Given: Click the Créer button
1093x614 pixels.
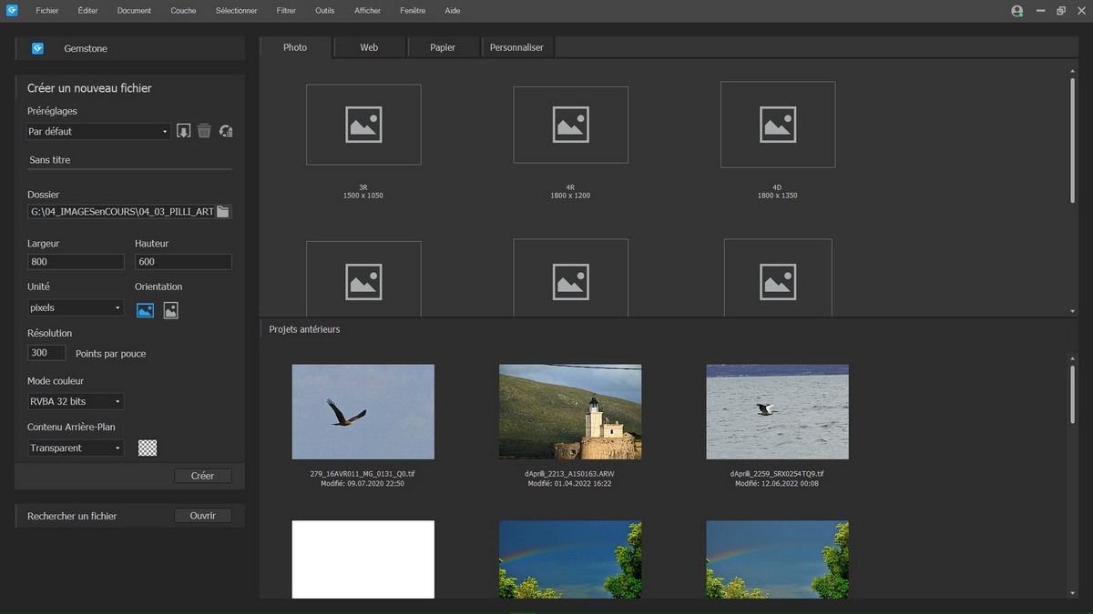Looking at the screenshot, I should tap(202, 476).
